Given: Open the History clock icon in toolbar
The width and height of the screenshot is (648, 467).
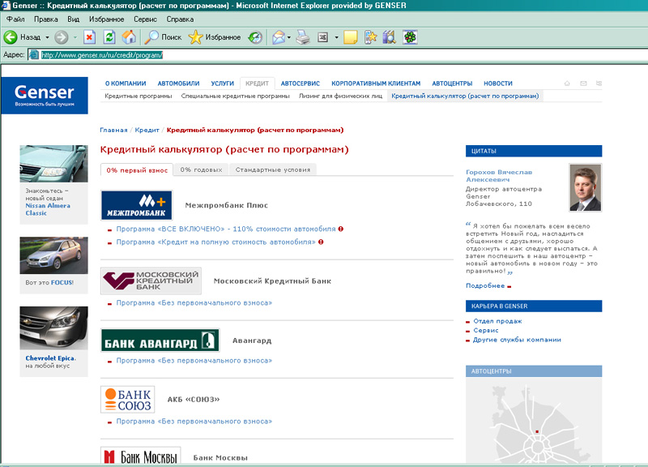Looking at the screenshot, I should pyautogui.click(x=255, y=37).
